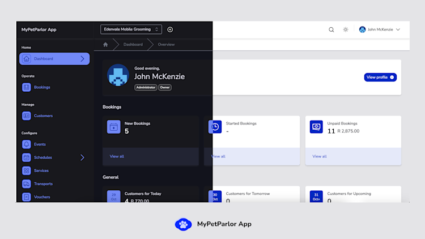425x239 pixels.
Task: Open Services in the sidebar
Action: coord(41,170)
